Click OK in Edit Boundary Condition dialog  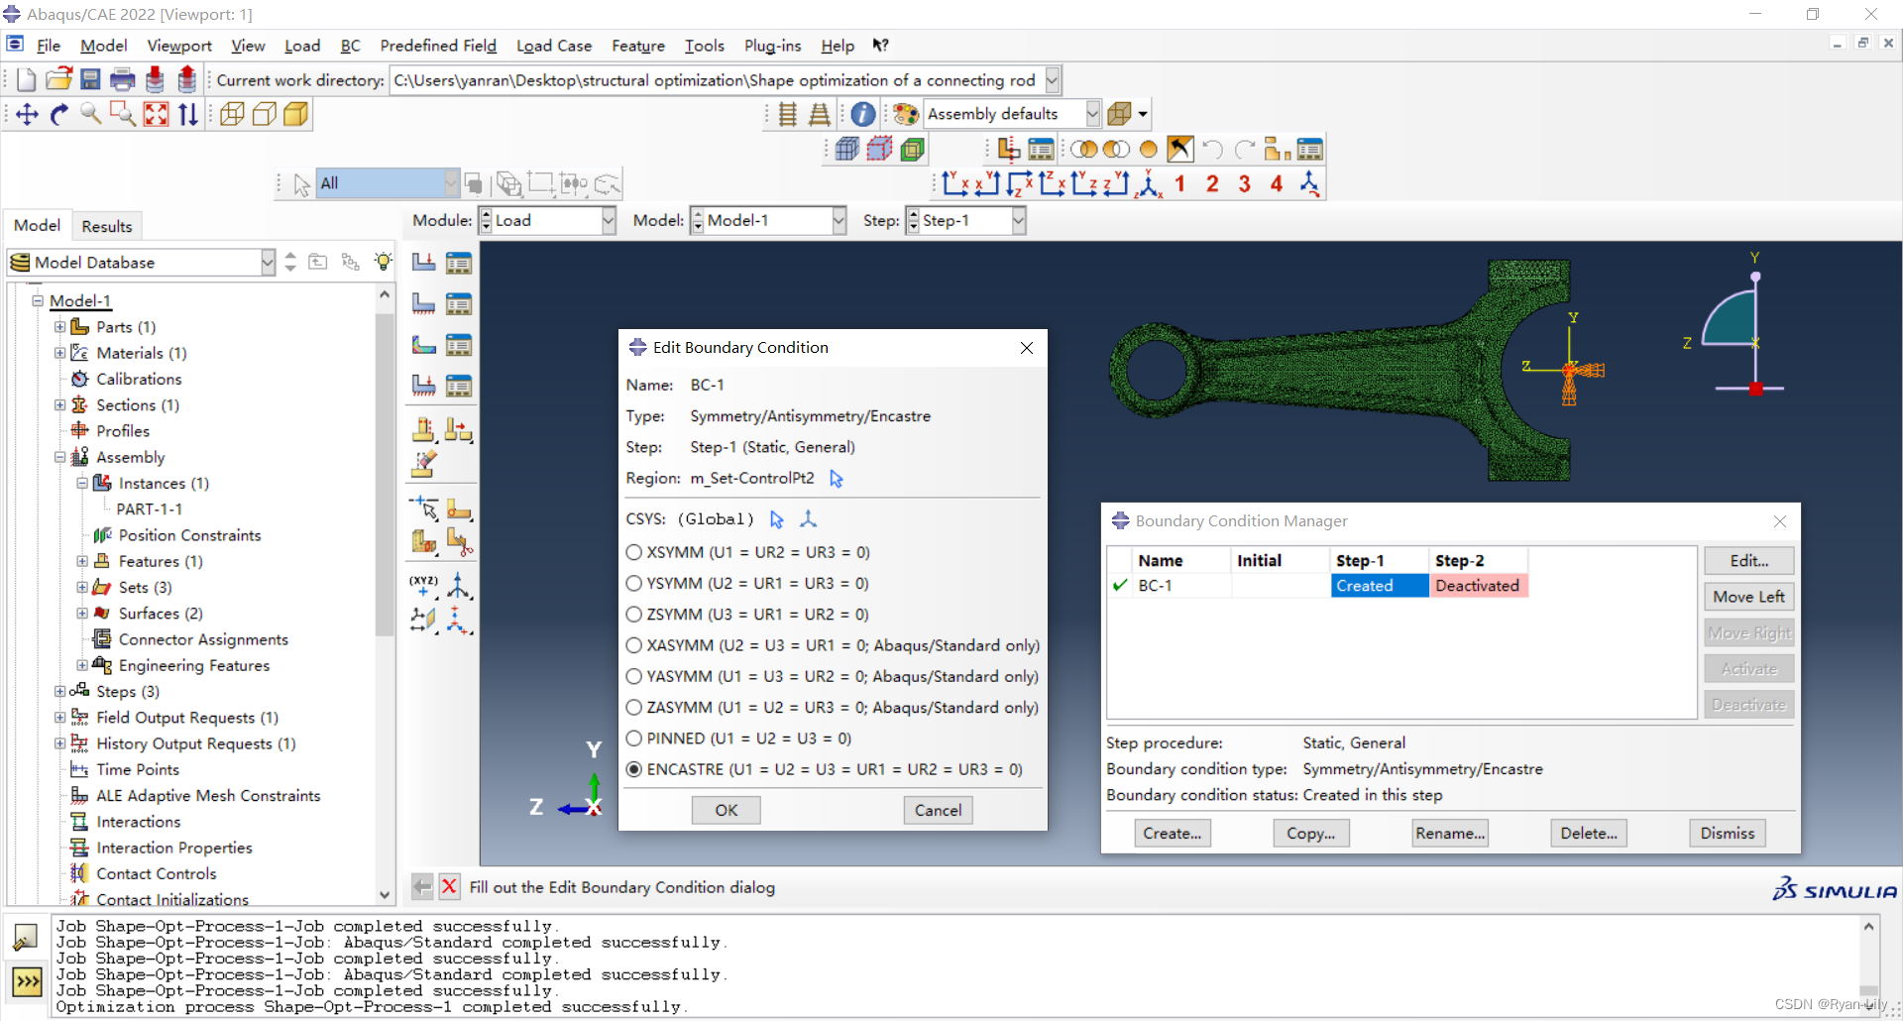(727, 810)
